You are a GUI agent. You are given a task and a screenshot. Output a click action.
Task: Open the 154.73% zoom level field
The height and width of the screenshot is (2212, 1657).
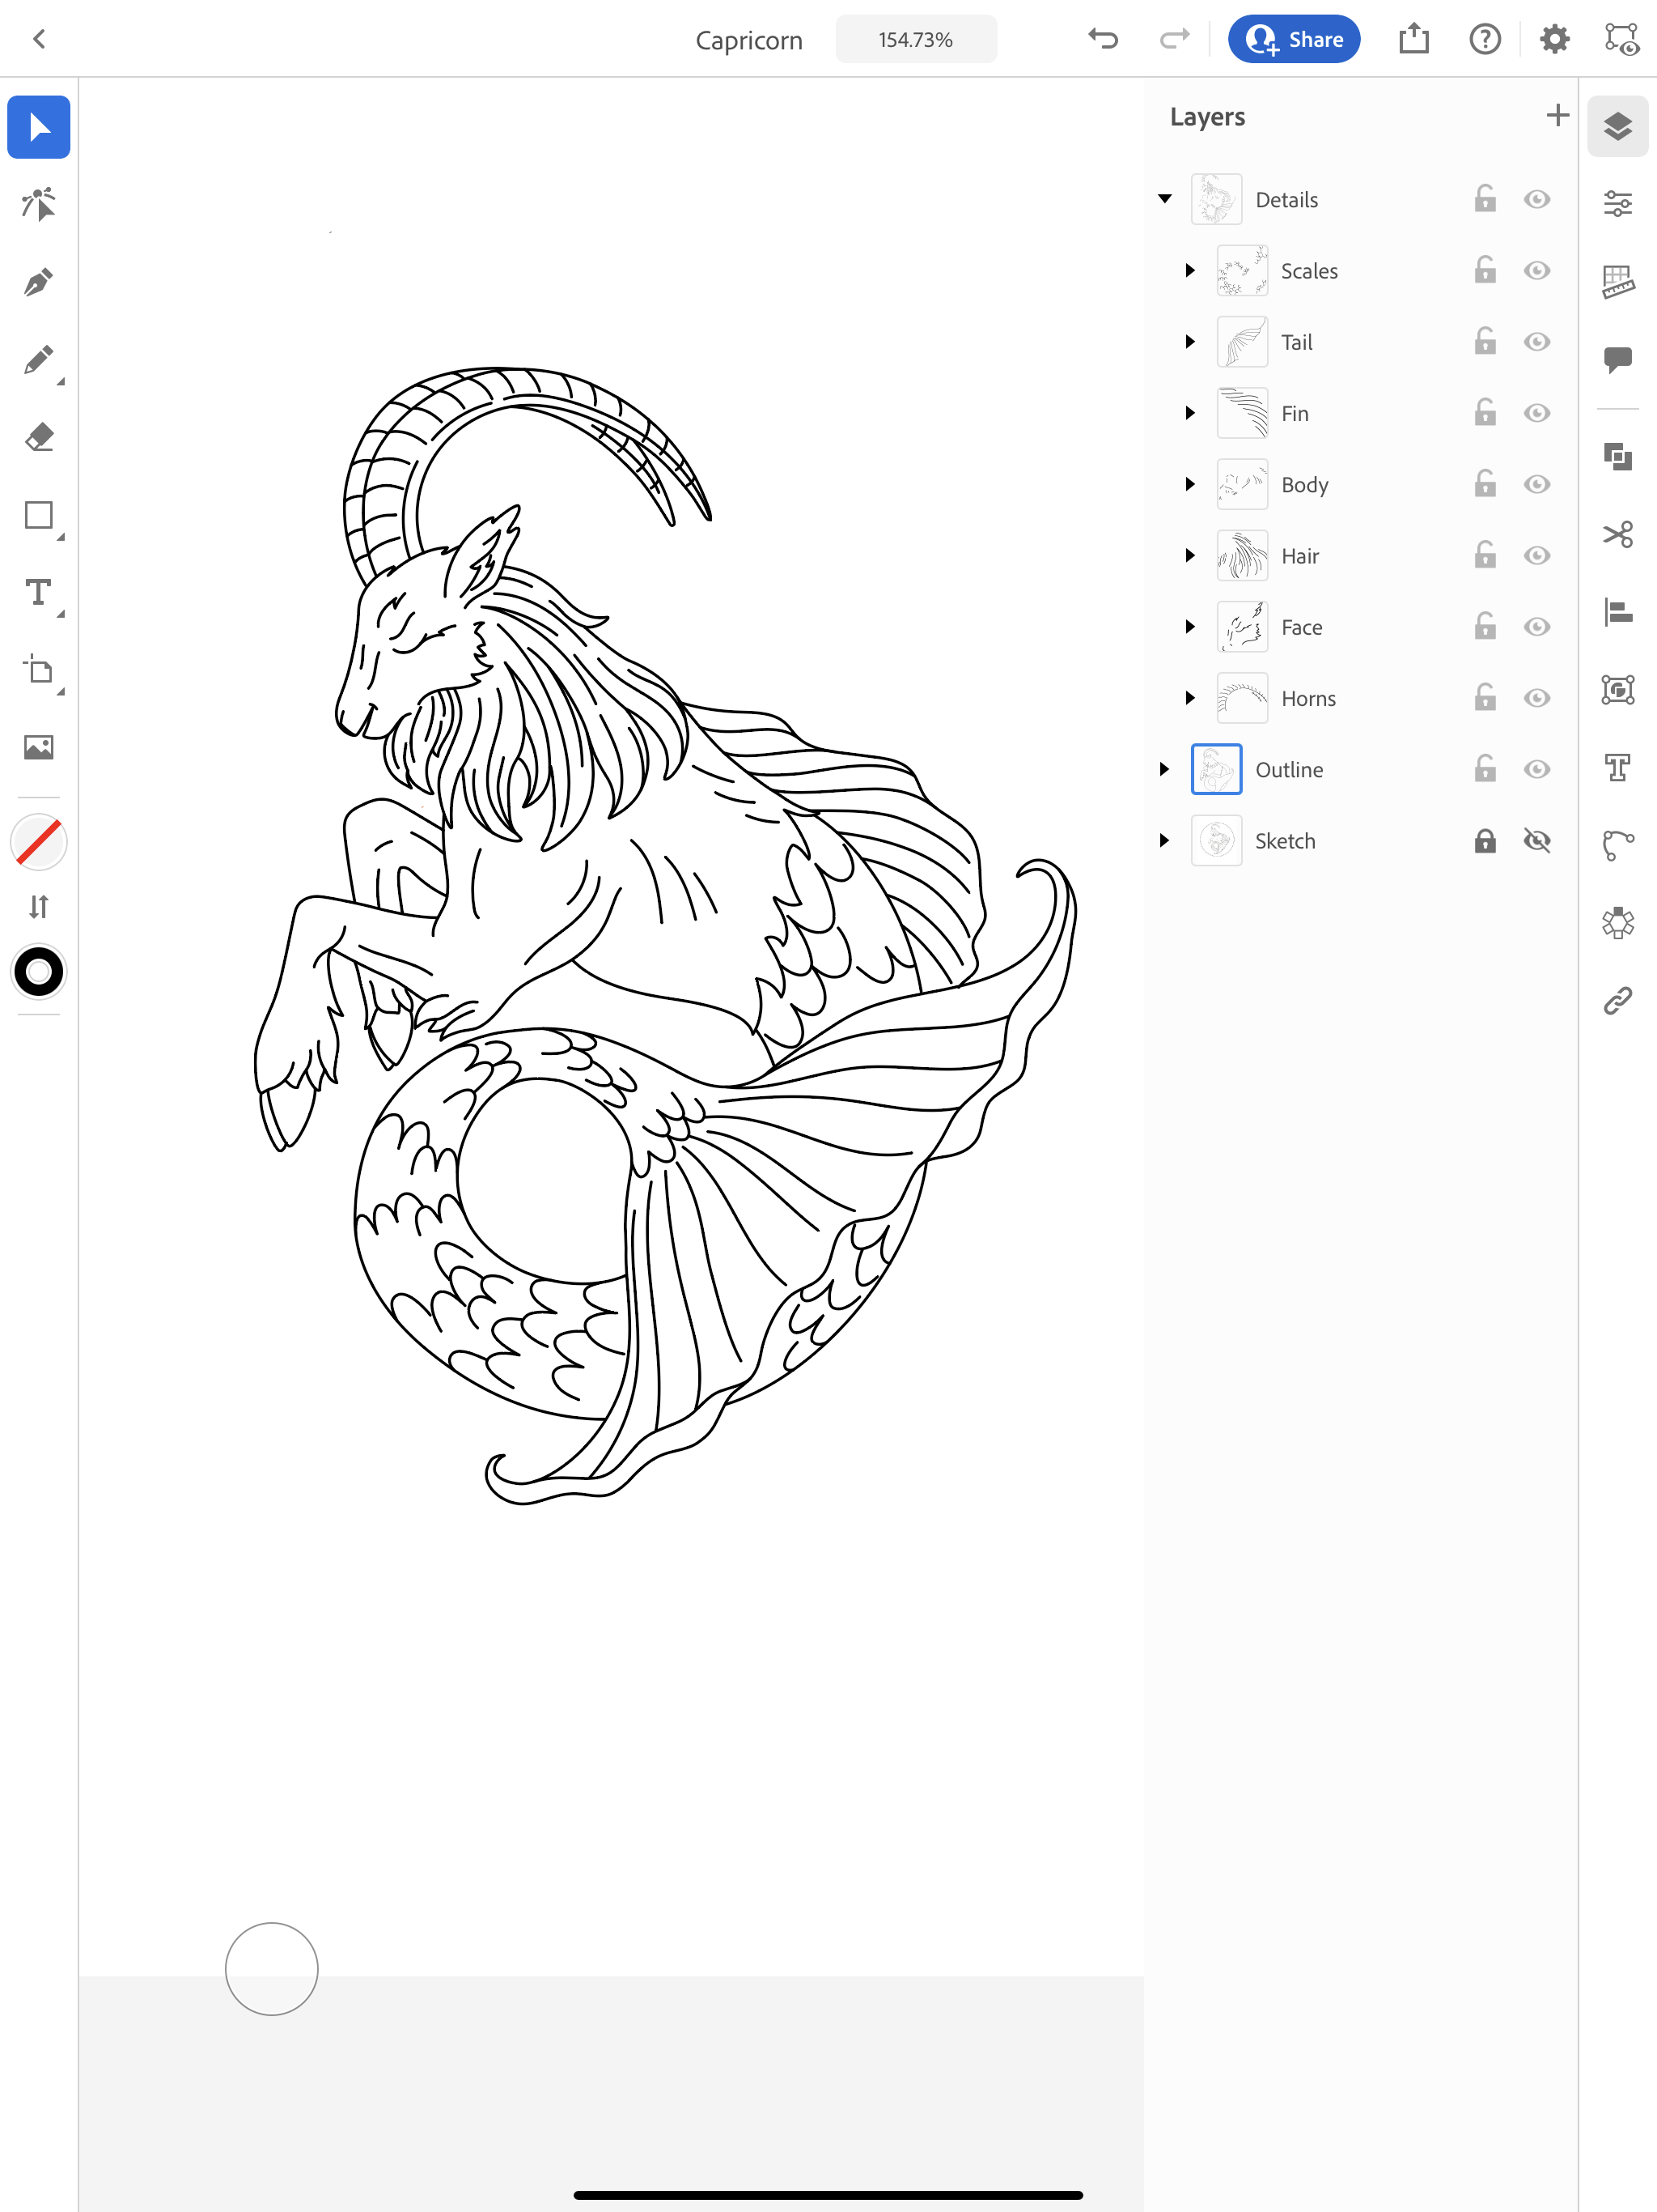[x=915, y=39]
